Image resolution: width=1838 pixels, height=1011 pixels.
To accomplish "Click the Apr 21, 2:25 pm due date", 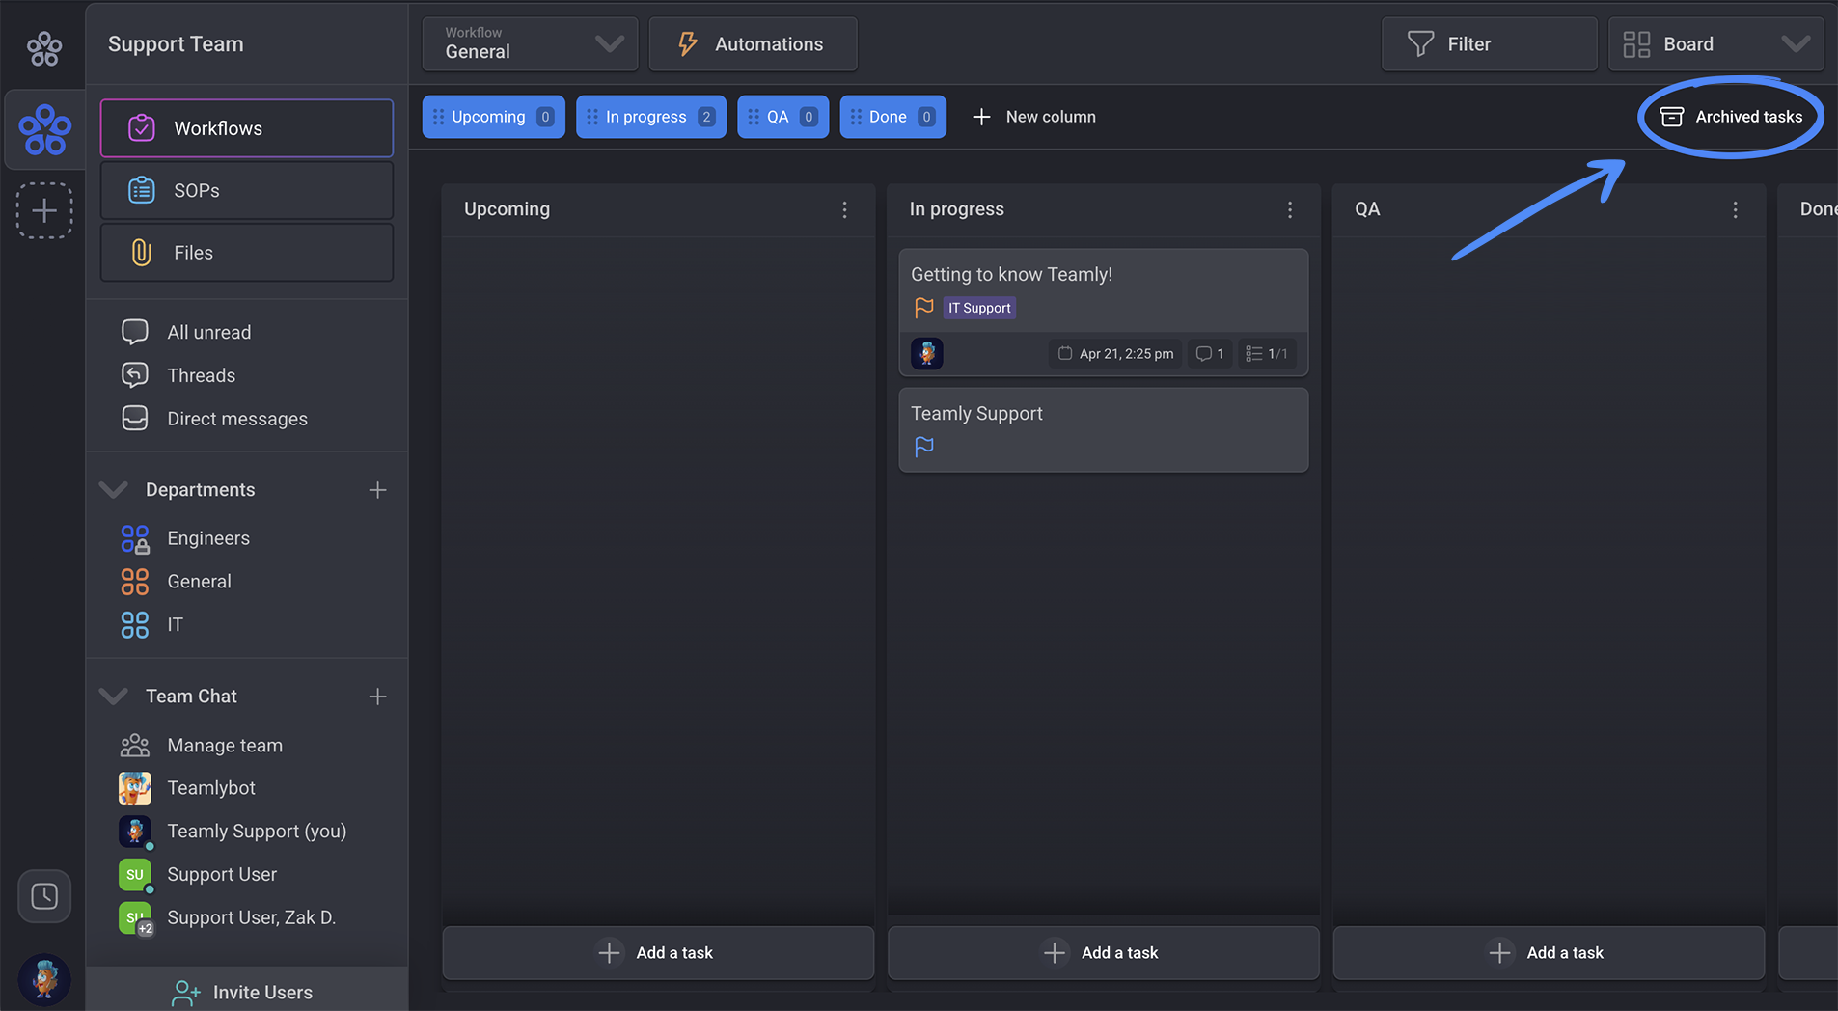I will coord(1115,354).
